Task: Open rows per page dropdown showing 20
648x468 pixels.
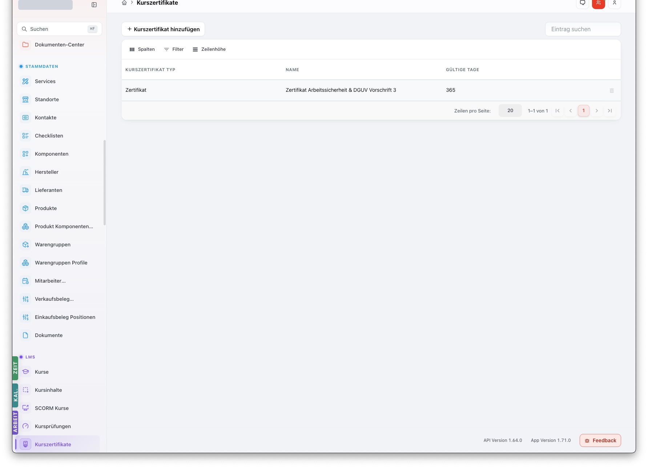Action: tap(510, 111)
